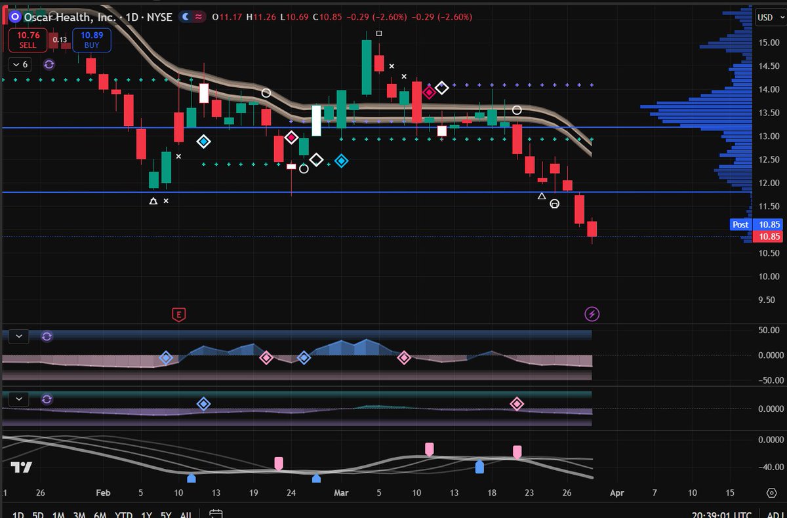Click the post-market moon session icon
Viewport: 787px width, 518px height.
tap(187, 17)
